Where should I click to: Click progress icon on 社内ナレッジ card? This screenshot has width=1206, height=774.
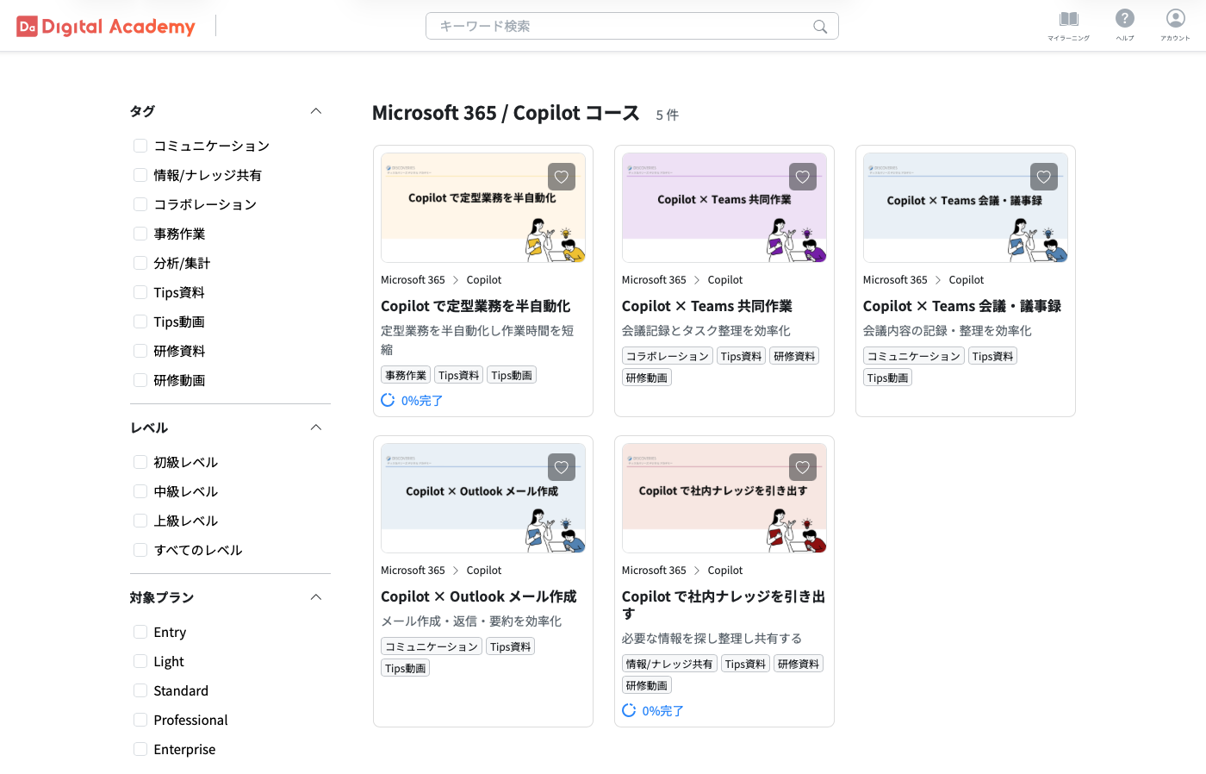[629, 710]
